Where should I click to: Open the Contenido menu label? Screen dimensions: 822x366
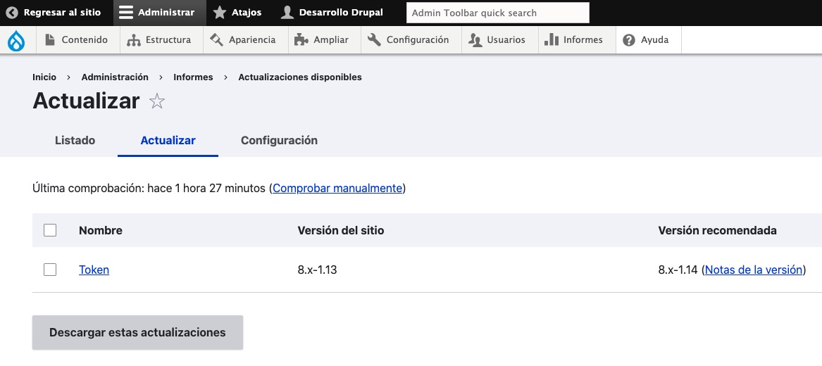(85, 40)
